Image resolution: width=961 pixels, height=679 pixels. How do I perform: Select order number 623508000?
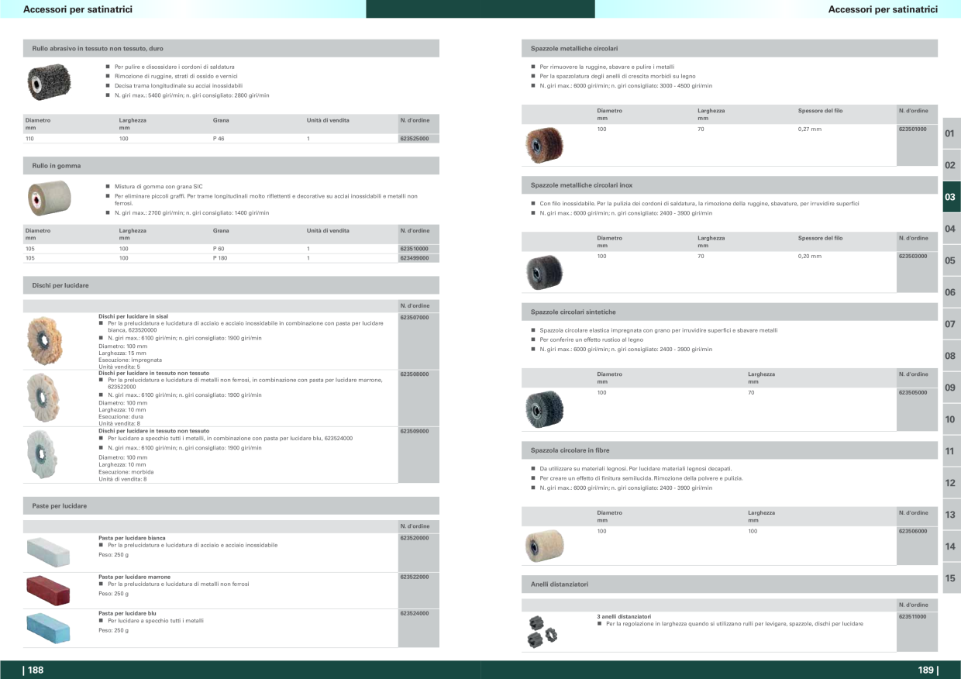pos(414,374)
